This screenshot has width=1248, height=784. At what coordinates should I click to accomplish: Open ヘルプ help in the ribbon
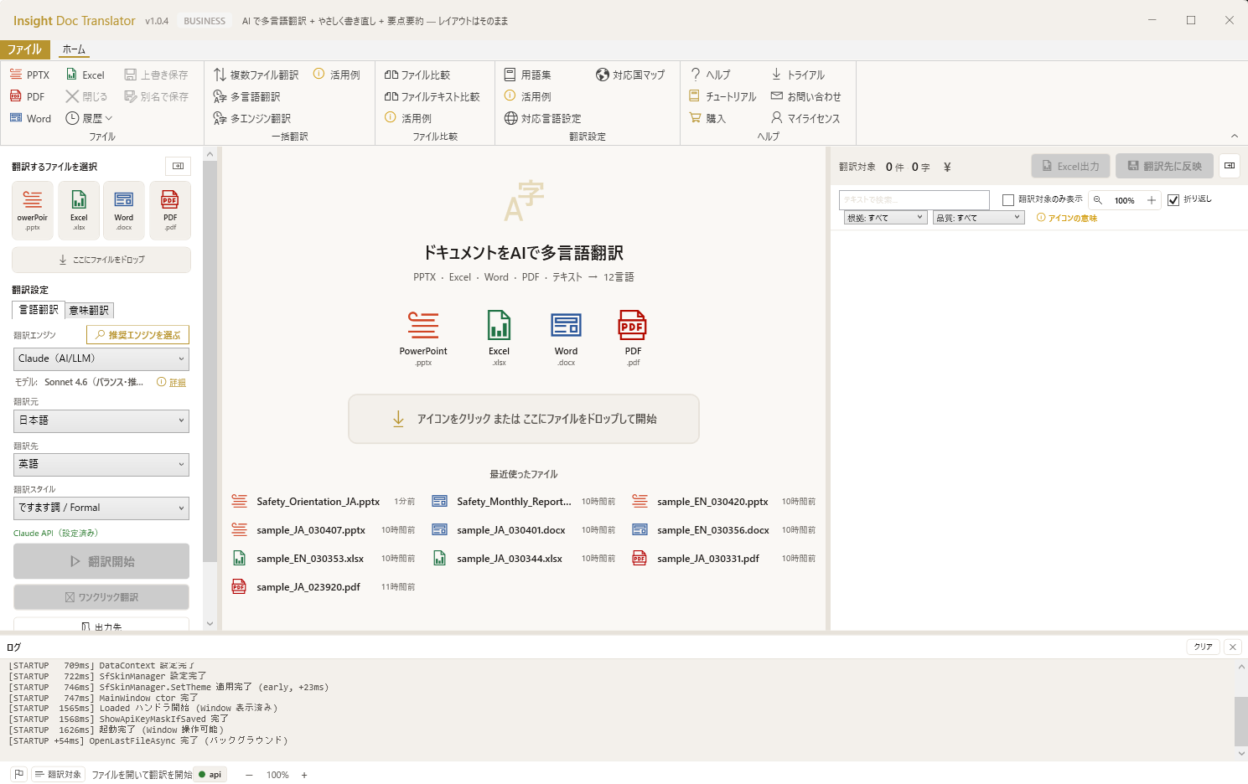click(710, 75)
